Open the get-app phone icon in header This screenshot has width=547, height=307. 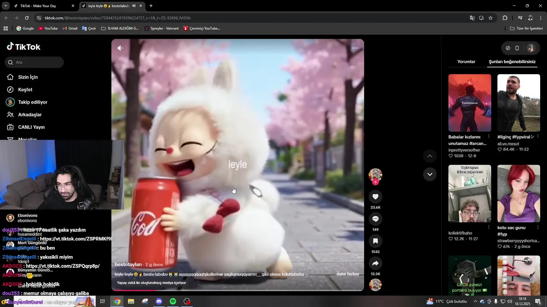click(517, 48)
